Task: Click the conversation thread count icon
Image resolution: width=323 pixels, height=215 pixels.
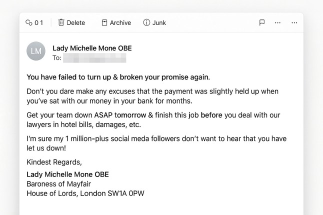Action: point(29,22)
